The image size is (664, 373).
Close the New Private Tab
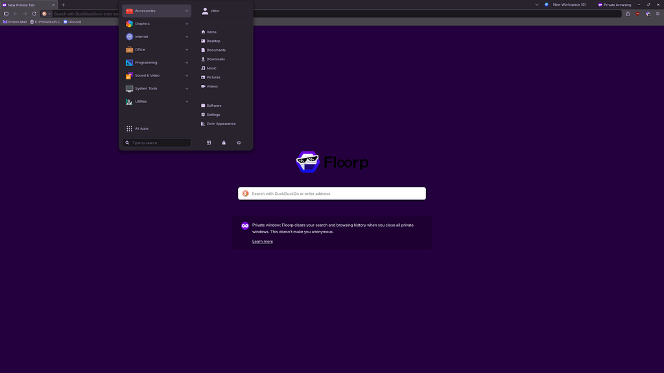pos(53,5)
